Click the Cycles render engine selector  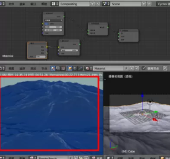pyautogui.click(x=163, y=4)
